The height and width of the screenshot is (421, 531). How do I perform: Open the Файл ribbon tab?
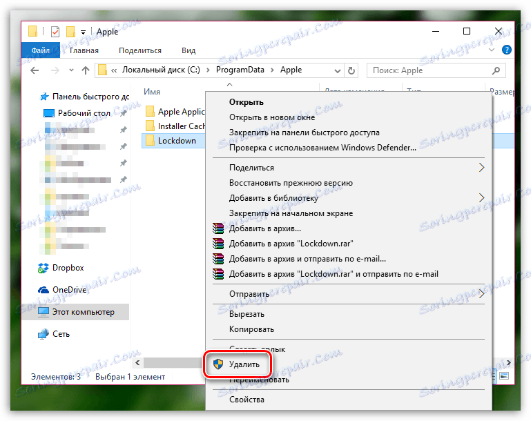pos(41,50)
